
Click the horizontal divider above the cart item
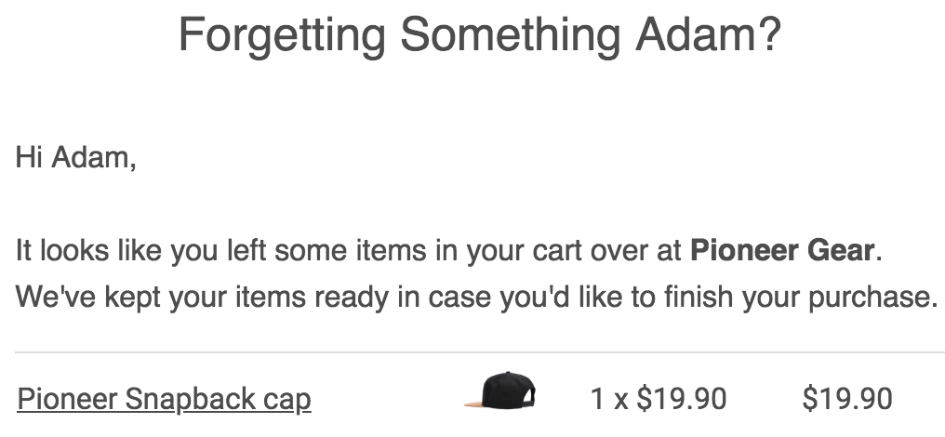(480, 352)
